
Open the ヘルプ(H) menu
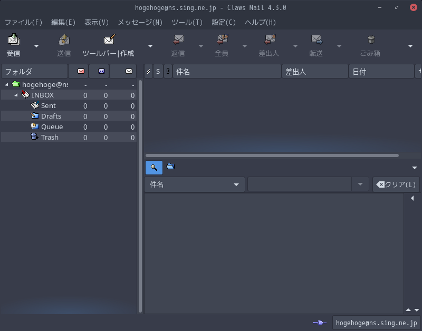[260, 22]
